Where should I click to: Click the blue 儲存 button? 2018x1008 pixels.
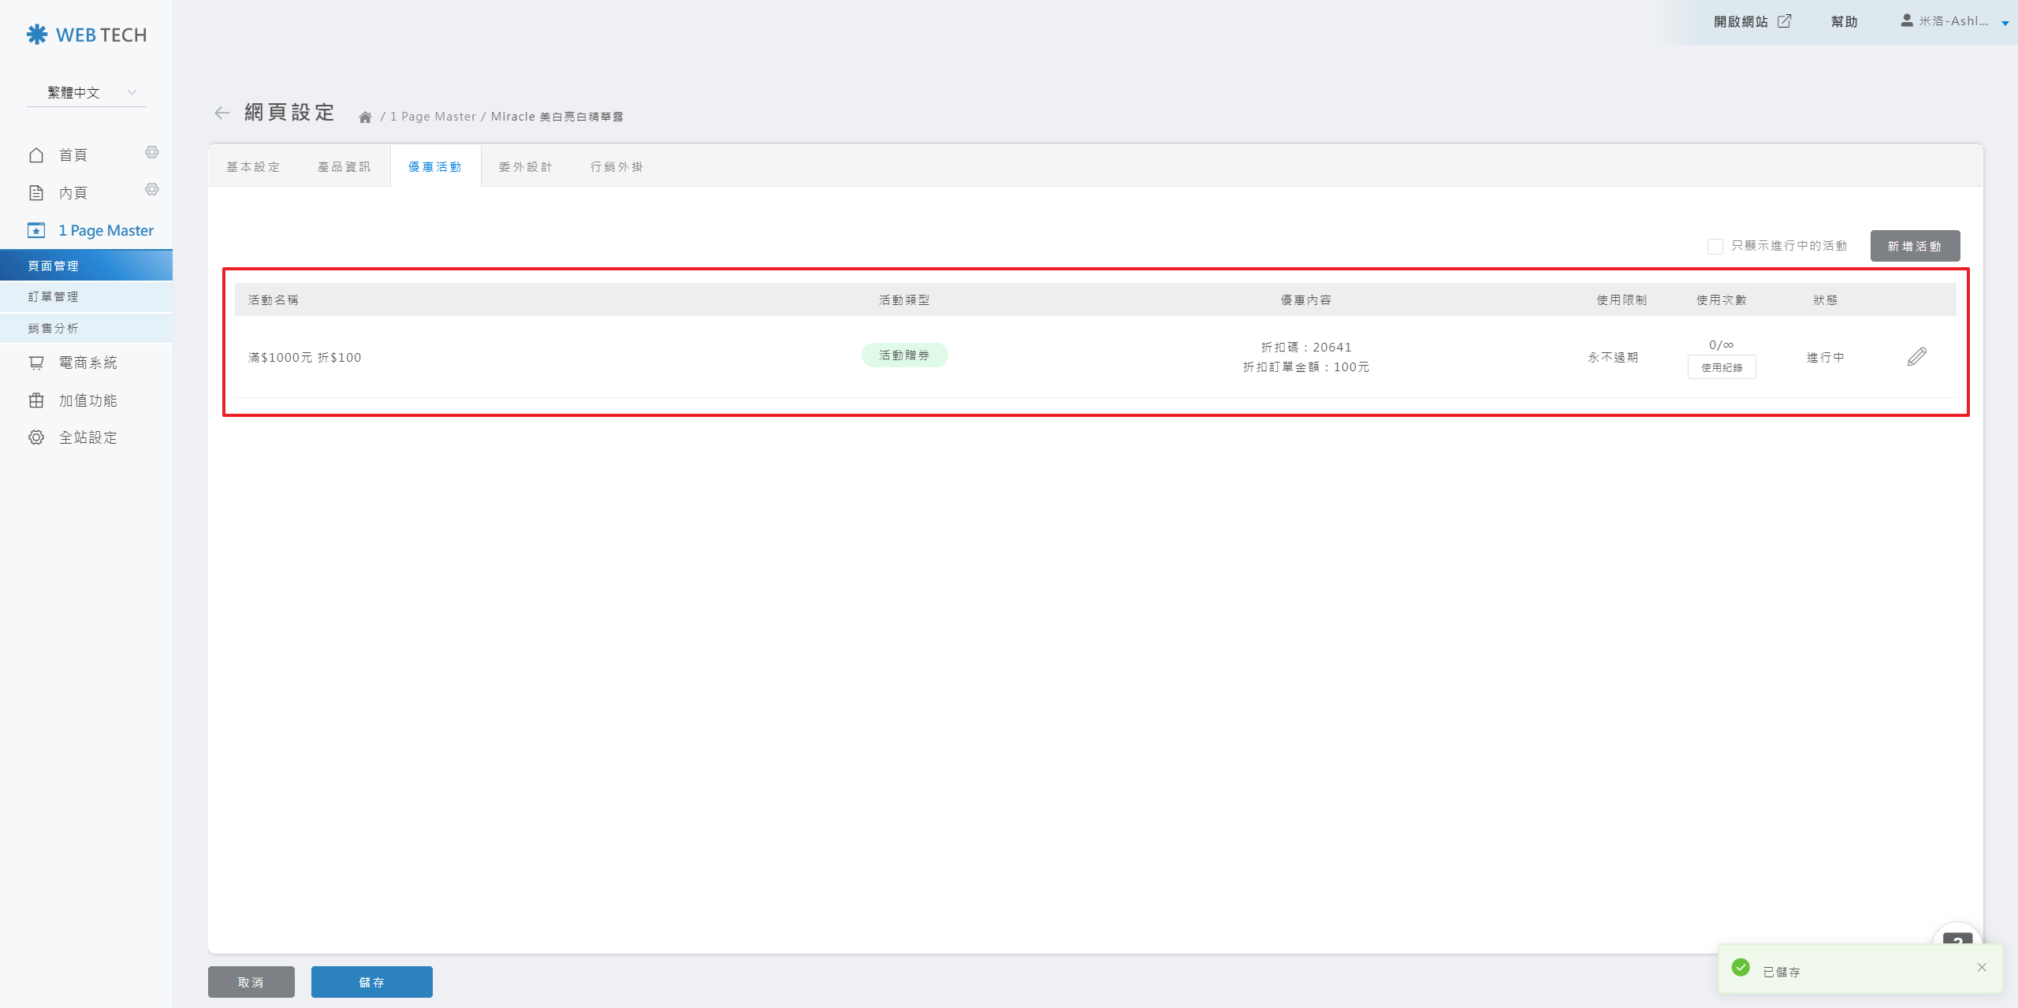tap(371, 982)
